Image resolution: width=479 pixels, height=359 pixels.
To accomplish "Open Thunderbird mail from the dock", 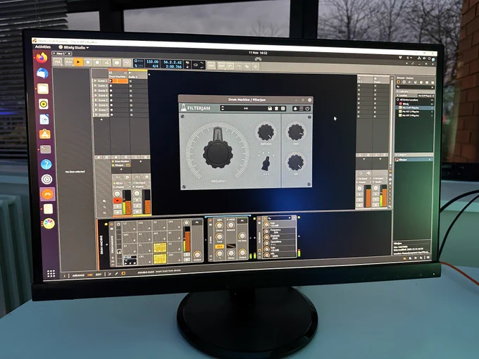I will pos(42,73).
